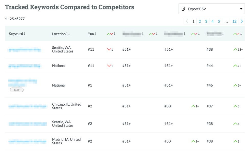Click the blog tag label
This screenshot has height=153, width=248.
click(x=17, y=90)
